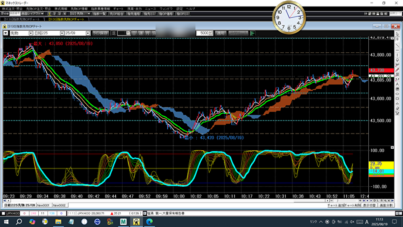The height and width of the screenshot is (227, 403).
Task: Click the magnifier icon below the chart
Action: (385, 200)
